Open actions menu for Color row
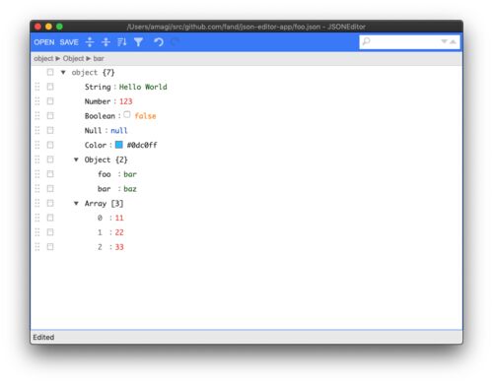The height and width of the screenshot is (384, 493). (x=50, y=145)
